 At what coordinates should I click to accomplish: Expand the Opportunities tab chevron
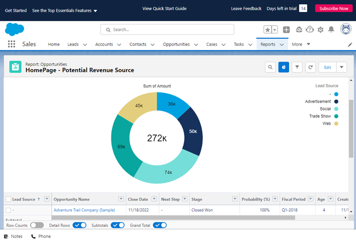point(195,45)
